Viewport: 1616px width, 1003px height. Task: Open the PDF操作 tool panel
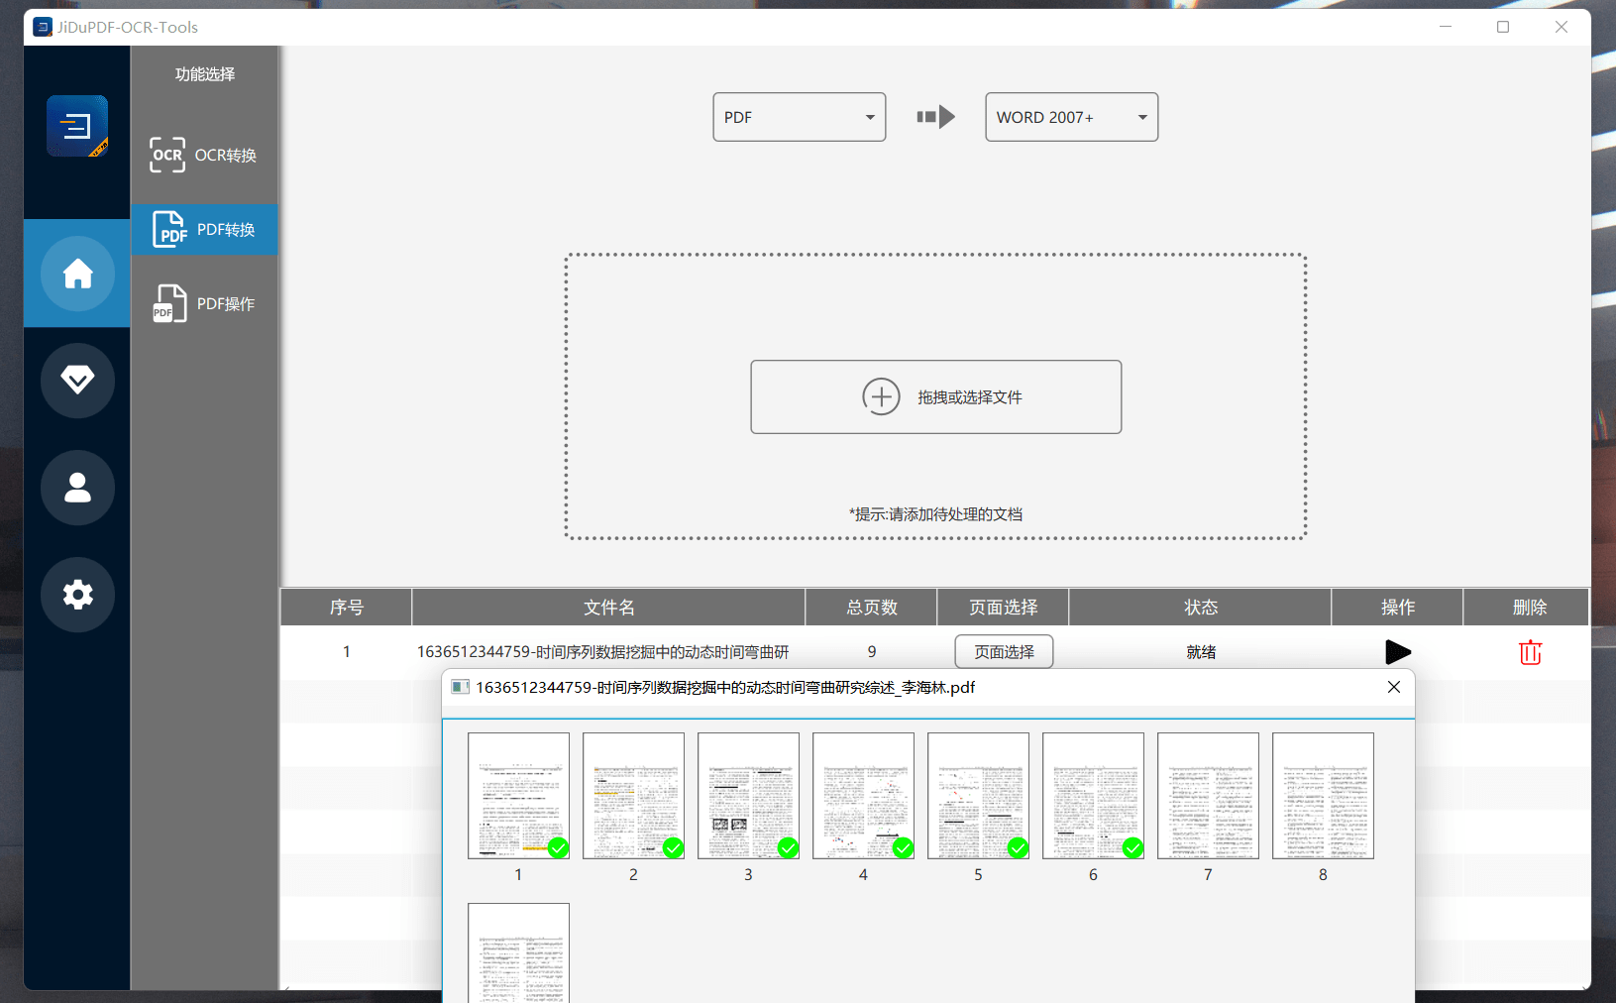tap(204, 303)
